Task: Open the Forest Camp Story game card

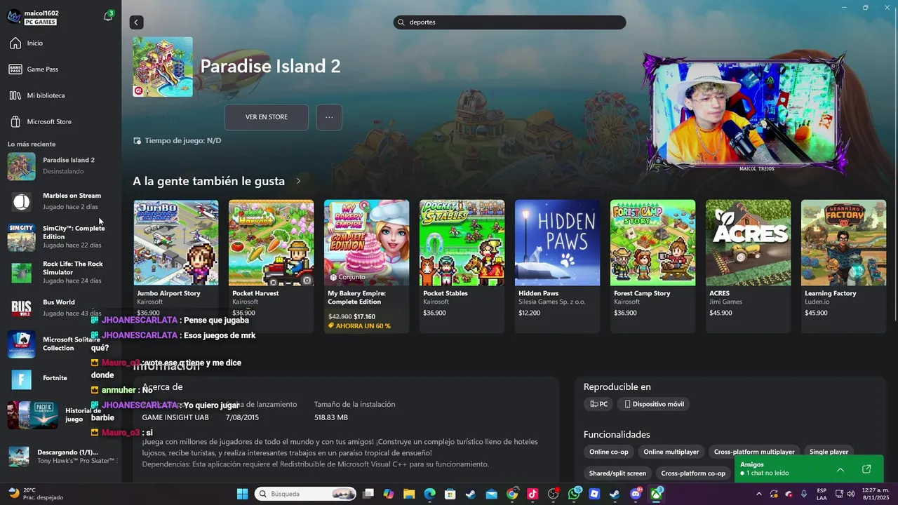Action: pyautogui.click(x=653, y=266)
